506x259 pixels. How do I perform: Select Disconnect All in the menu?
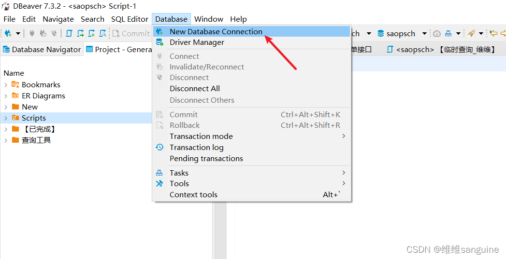[252, 89]
